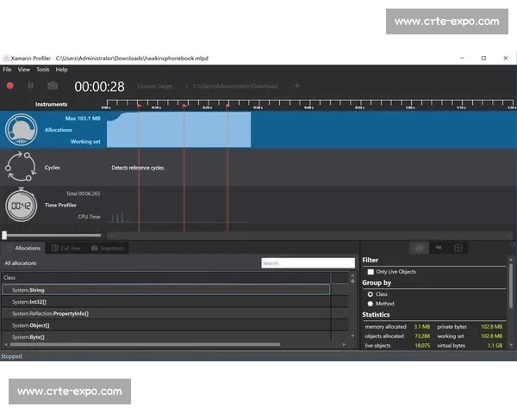
Task: Click third red flag timeline marker
Action: click(227, 106)
